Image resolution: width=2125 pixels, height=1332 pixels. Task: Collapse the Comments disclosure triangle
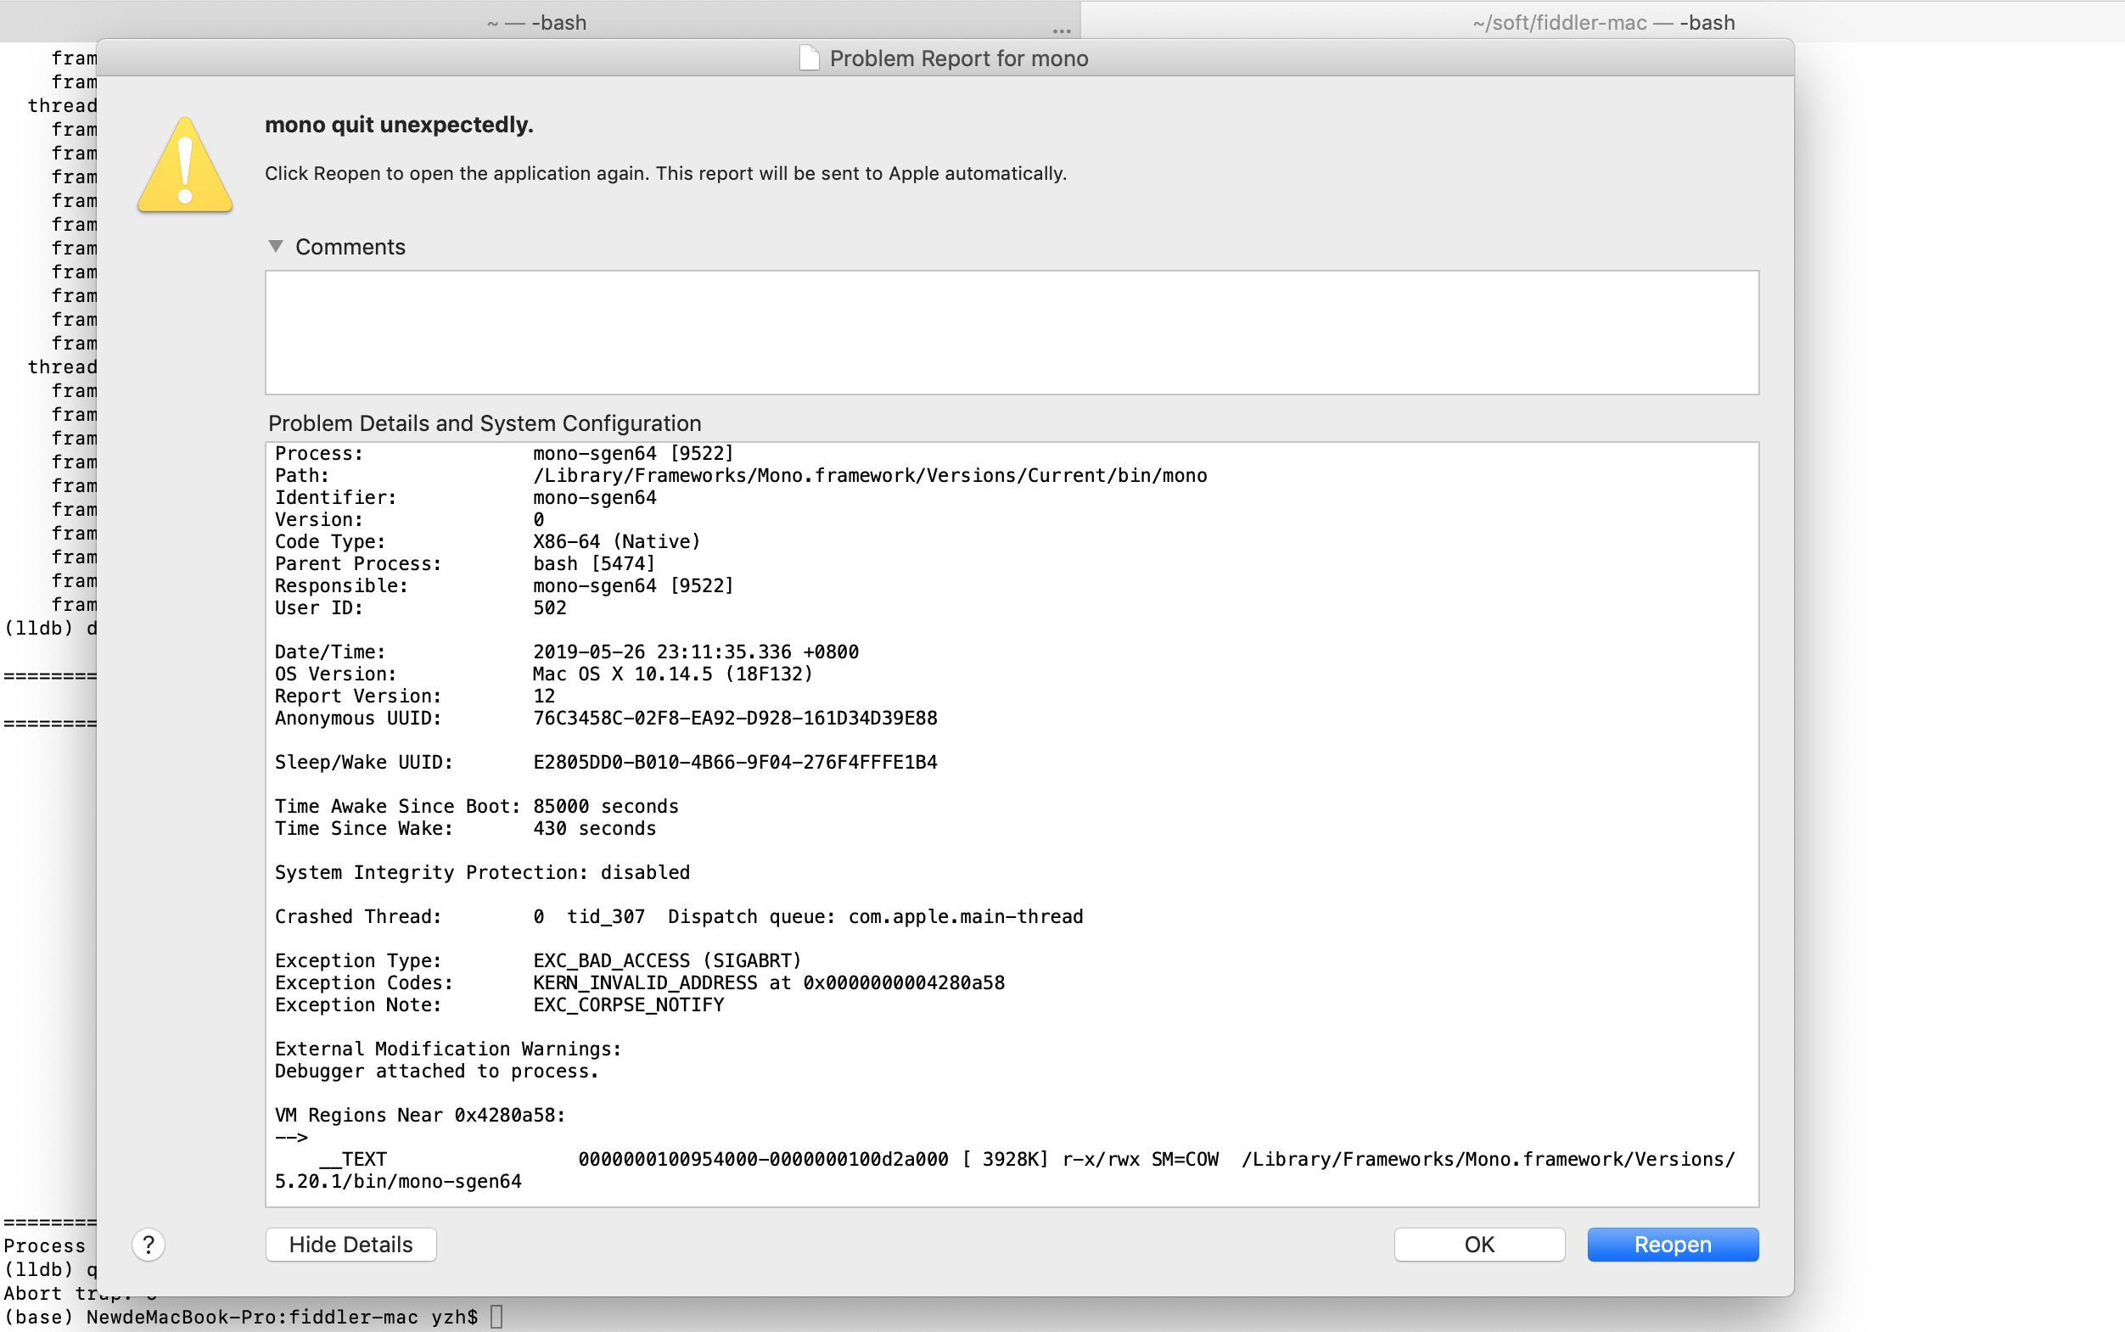tap(276, 247)
